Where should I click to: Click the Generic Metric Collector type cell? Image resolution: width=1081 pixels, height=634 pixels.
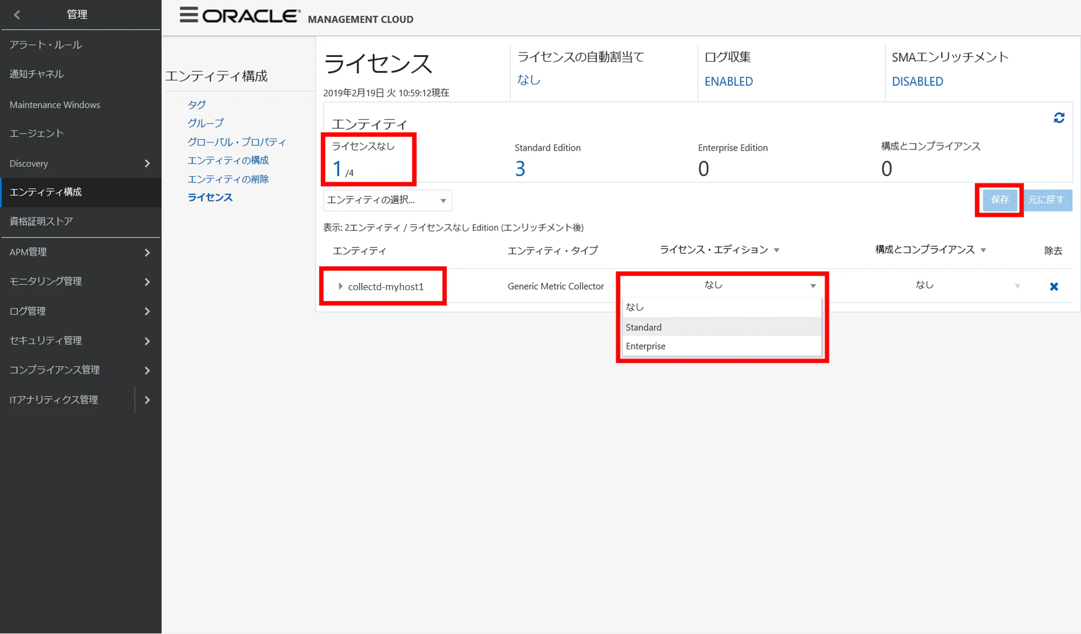pos(555,286)
